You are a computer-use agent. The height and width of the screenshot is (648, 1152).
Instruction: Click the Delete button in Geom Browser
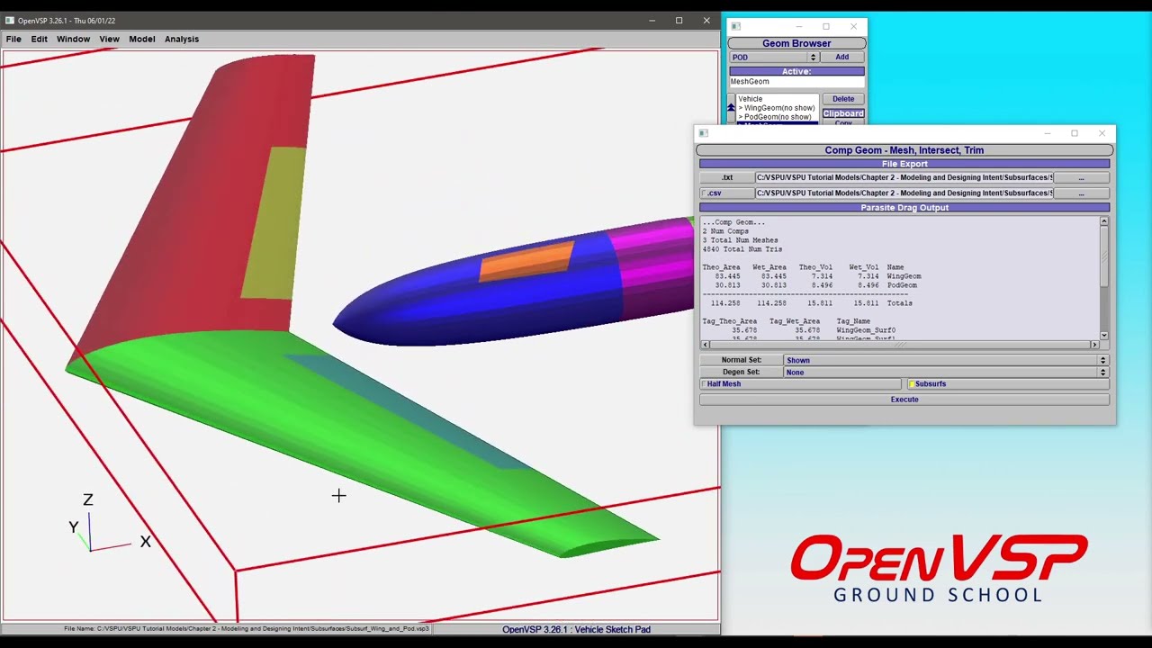pyautogui.click(x=843, y=99)
